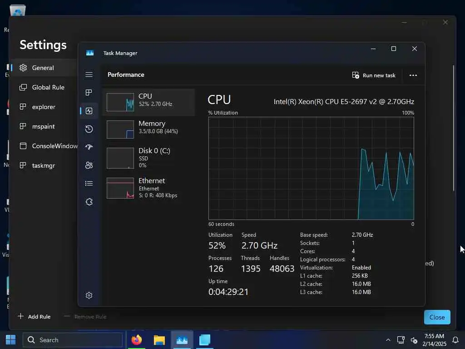Click Recycle Bin icon on desktop

18,11
